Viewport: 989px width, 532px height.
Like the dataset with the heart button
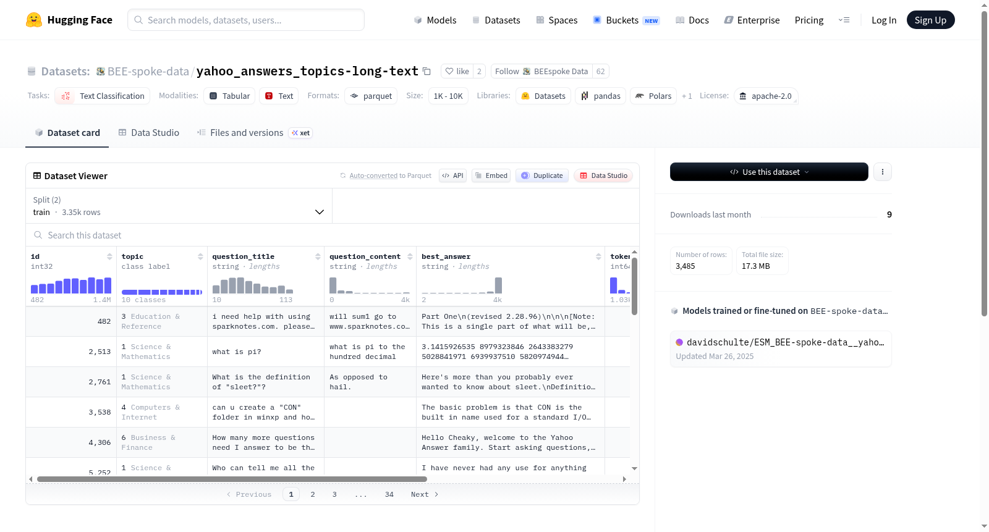457,71
